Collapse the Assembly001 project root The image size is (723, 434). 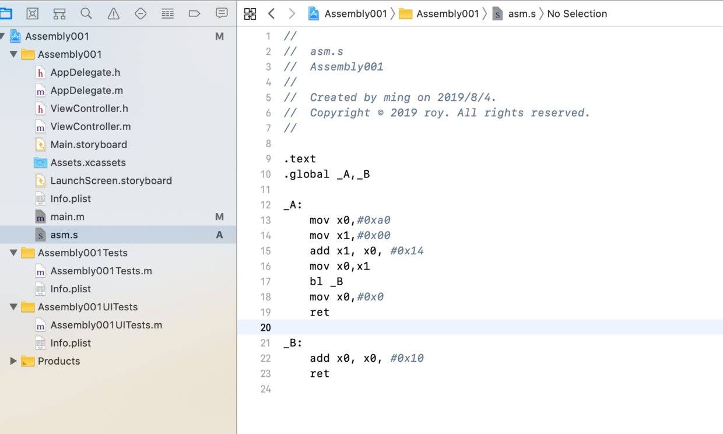2,36
